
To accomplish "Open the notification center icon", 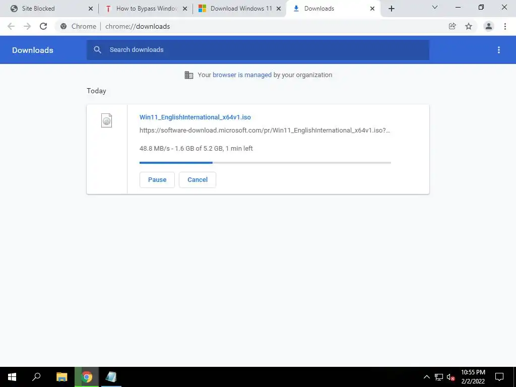I will [499, 377].
